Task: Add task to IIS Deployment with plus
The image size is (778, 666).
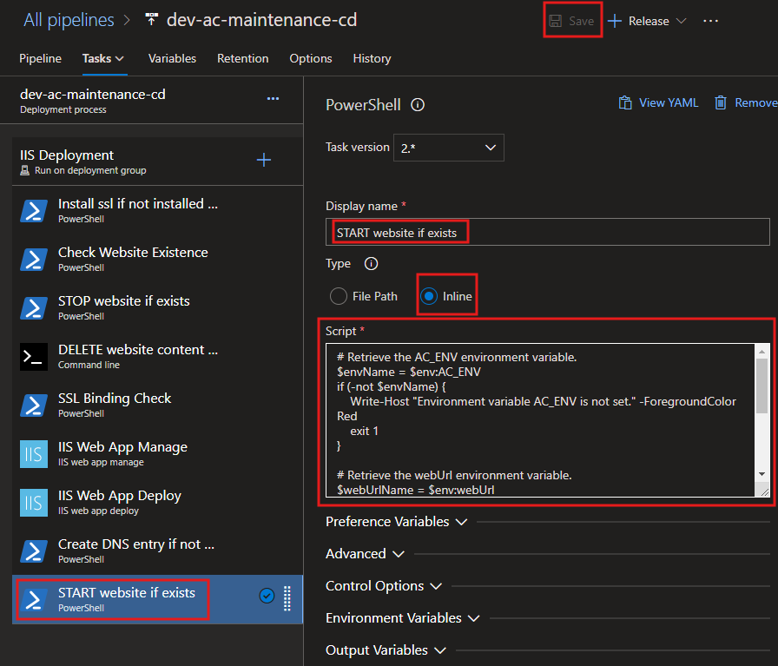Action: coord(263,160)
